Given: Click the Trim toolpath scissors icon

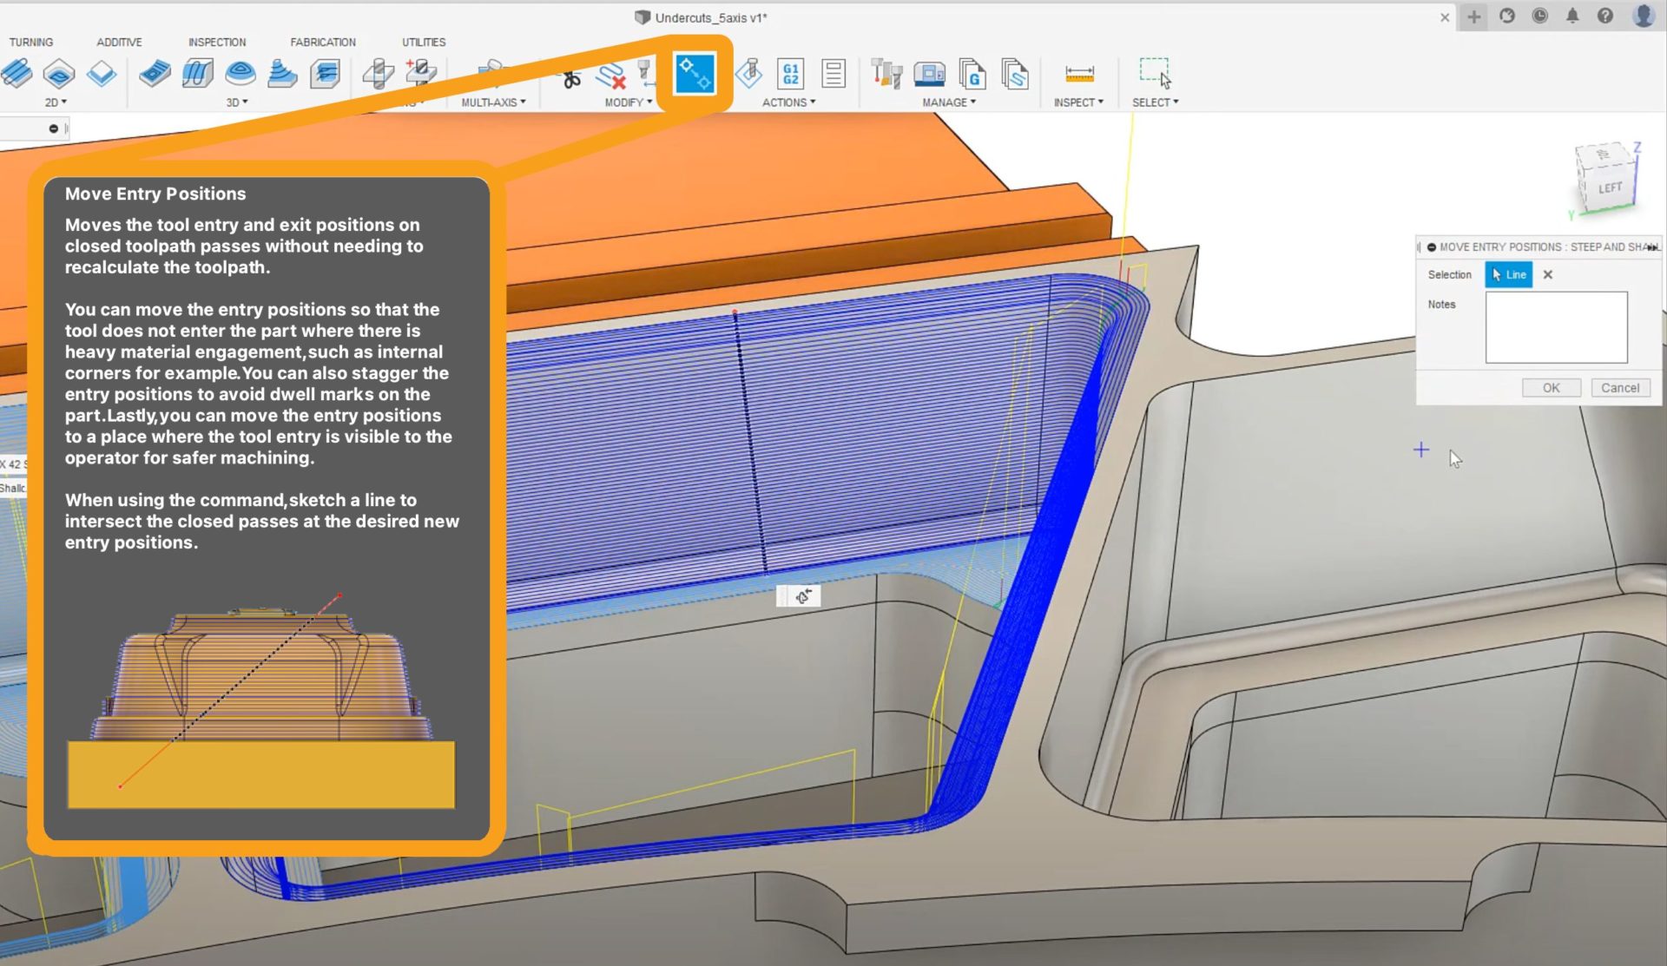Looking at the screenshot, I should (570, 79).
